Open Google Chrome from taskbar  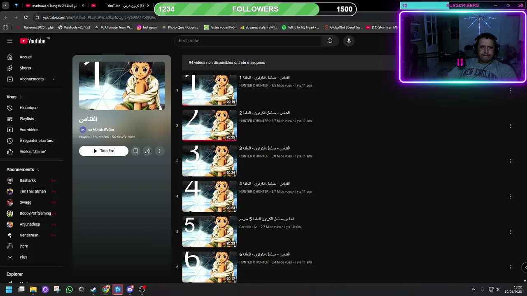(x=106, y=289)
